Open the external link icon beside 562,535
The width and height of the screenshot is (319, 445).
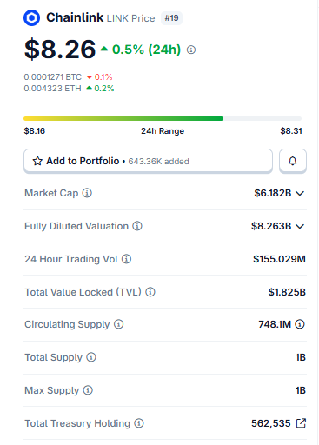pyautogui.click(x=301, y=423)
